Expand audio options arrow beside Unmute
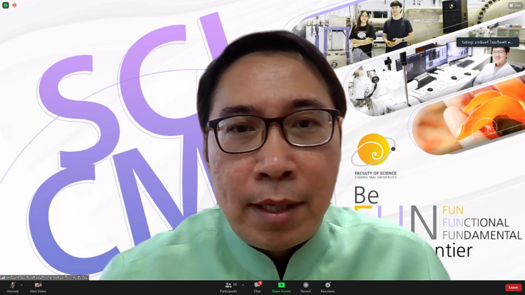The width and height of the screenshot is (525, 295). pos(22,285)
